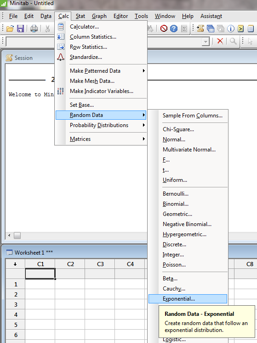The height and width of the screenshot is (343, 257).
Task: Open the dropdown arrow of toolbar combo box
Action: click(x=206, y=41)
